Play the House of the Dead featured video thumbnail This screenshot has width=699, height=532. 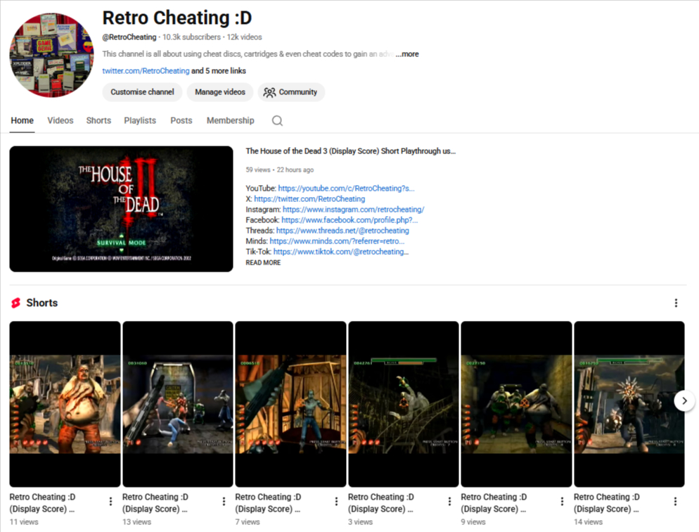point(121,209)
